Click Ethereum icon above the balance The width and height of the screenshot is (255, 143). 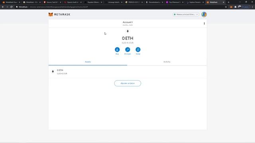coord(127,31)
